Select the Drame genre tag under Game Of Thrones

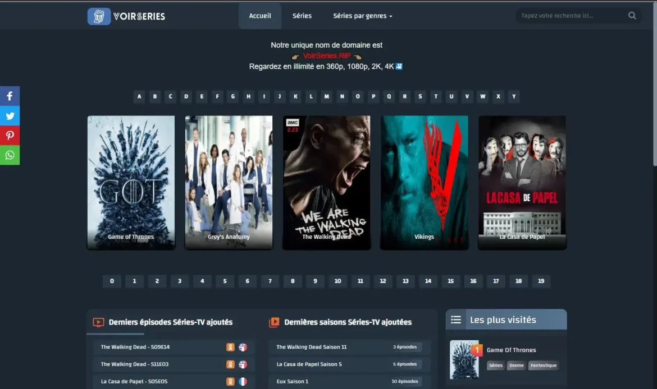click(x=516, y=365)
